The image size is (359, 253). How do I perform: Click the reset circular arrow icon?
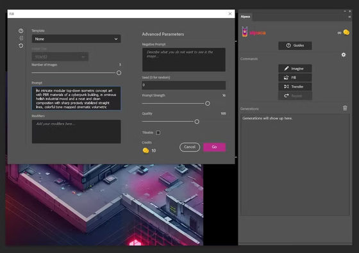click(21, 45)
